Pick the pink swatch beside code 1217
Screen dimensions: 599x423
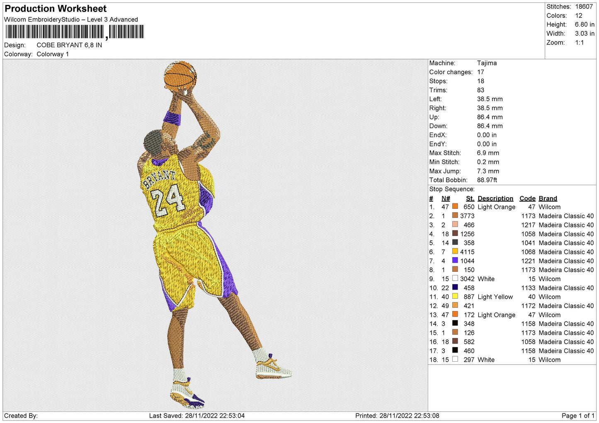[x=455, y=224]
